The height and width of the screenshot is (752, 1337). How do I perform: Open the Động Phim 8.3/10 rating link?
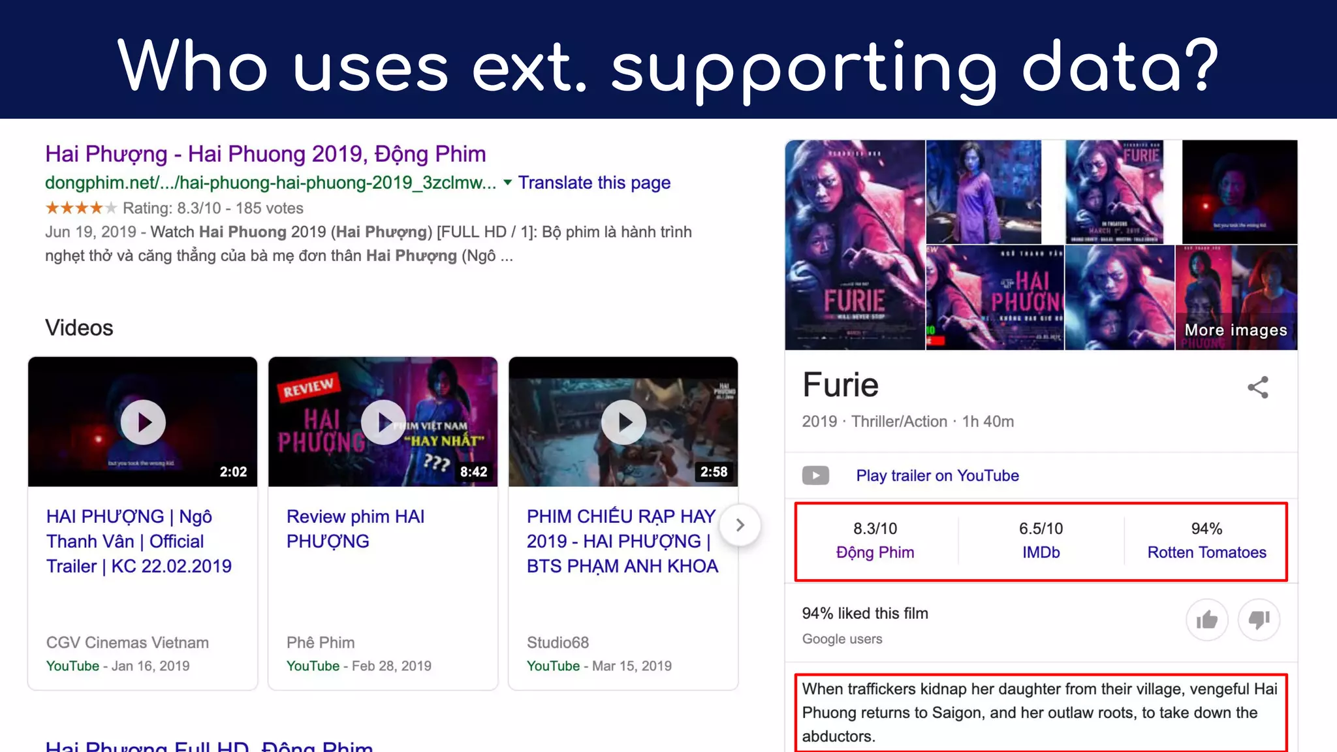pyautogui.click(x=875, y=552)
